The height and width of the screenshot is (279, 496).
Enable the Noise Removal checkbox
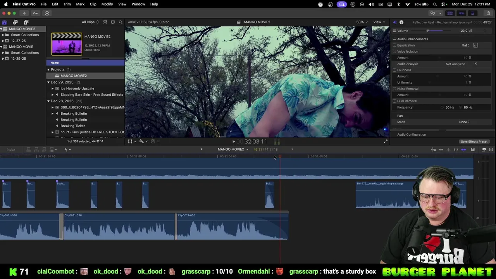pyautogui.click(x=394, y=89)
